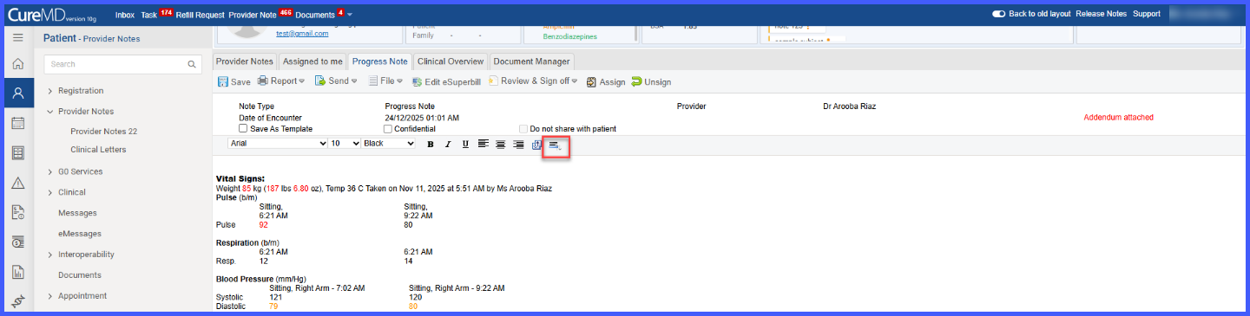Open Documents in the top bar
Viewport: 1250px width, 316px height.
[314, 15]
